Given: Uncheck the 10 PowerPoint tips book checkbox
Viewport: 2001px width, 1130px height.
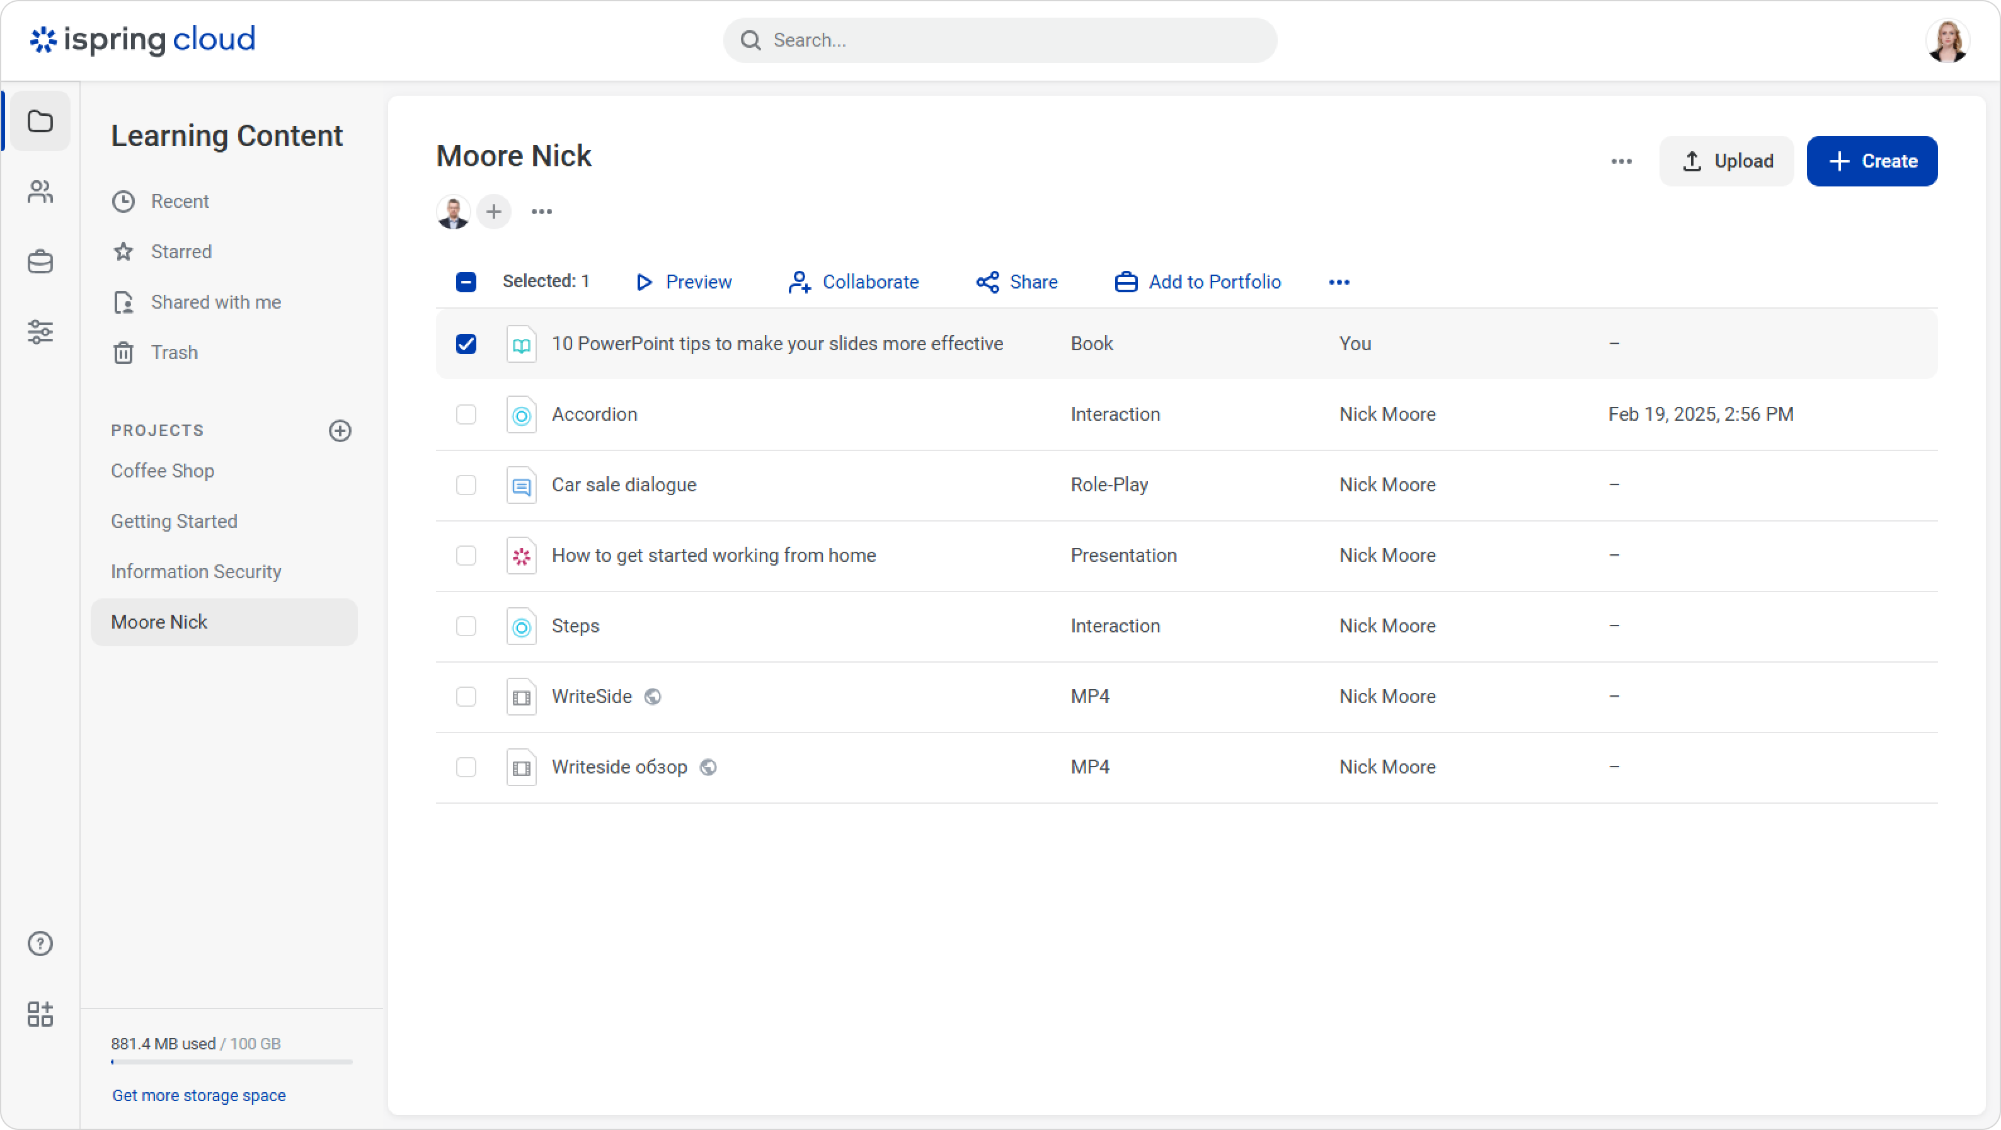Looking at the screenshot, I should [466, 344].
